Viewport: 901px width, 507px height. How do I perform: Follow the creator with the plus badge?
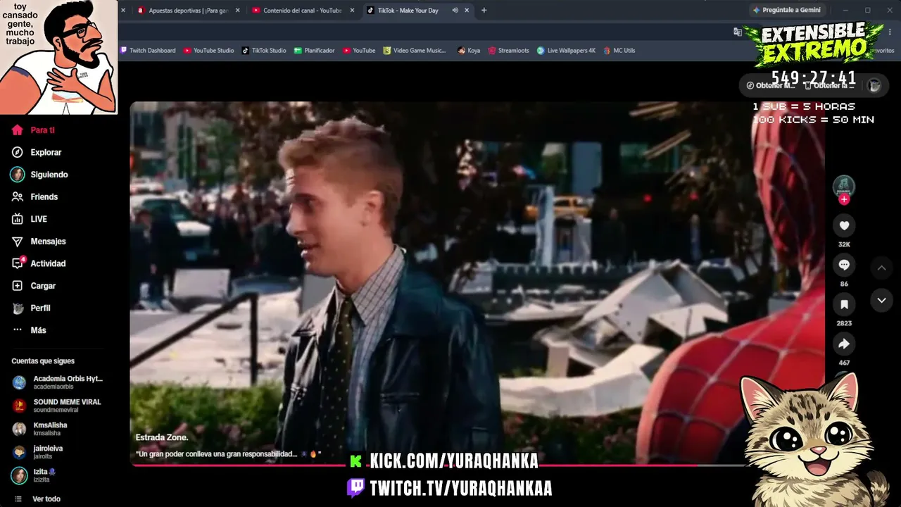(x=844, y=199)
